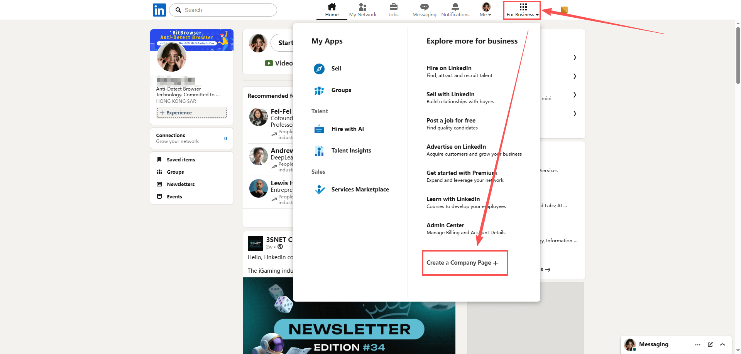The image size is (741, 354).
Task: Expand the second chevron in right panel
Action: (575, 76)
